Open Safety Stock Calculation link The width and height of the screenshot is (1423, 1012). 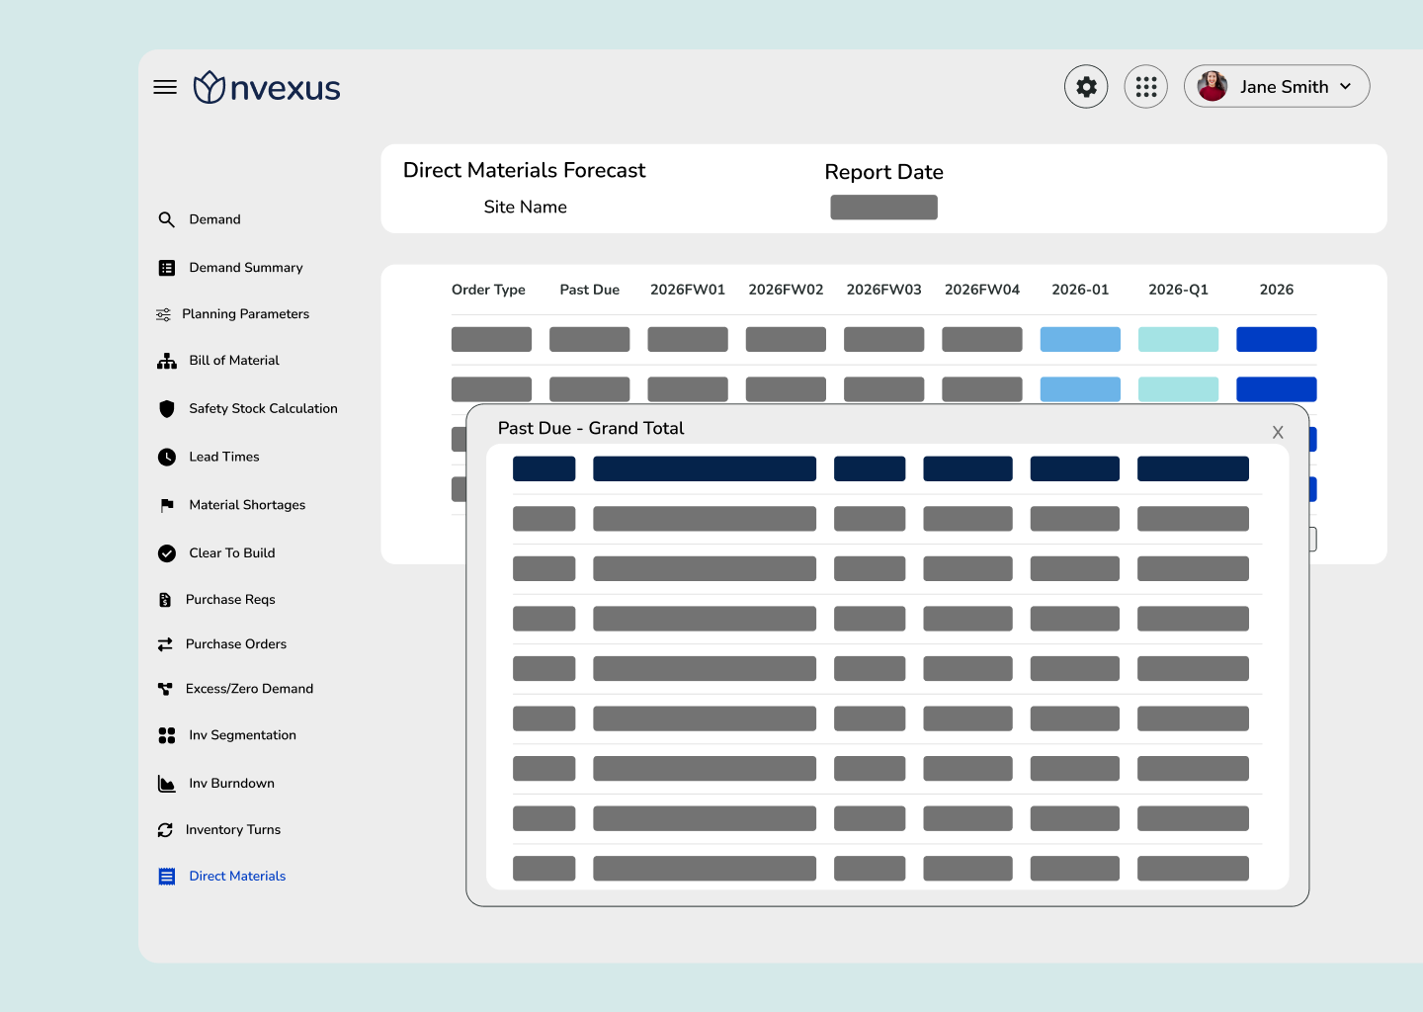tap(263, 409)
